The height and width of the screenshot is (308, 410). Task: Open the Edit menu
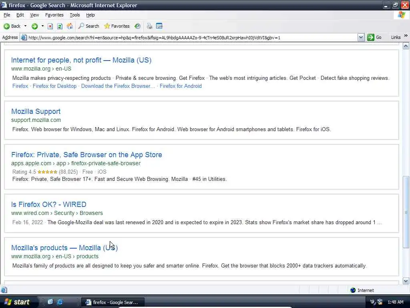[20, 15]
